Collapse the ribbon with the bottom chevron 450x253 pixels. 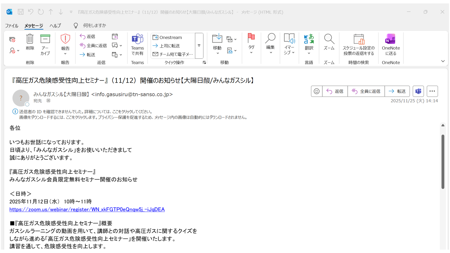point(443,61)
